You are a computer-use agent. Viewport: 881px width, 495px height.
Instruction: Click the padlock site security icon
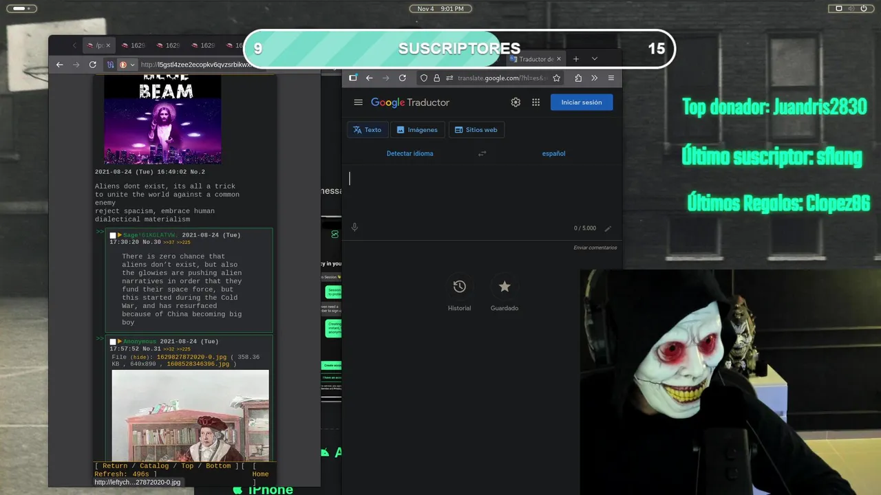point(436,78)
